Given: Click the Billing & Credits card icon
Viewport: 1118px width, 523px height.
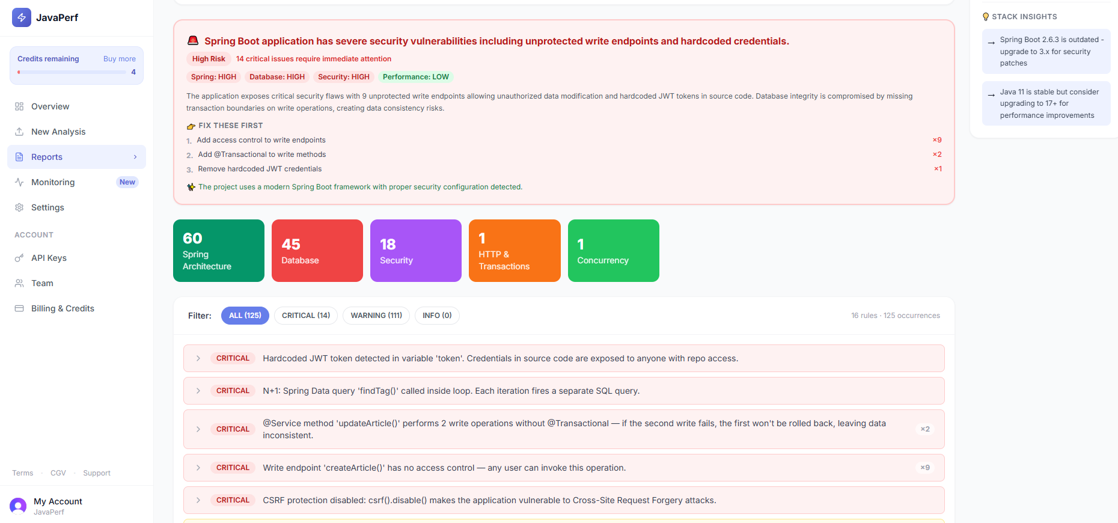Looking at the screenshot, I should pos(19,308).
